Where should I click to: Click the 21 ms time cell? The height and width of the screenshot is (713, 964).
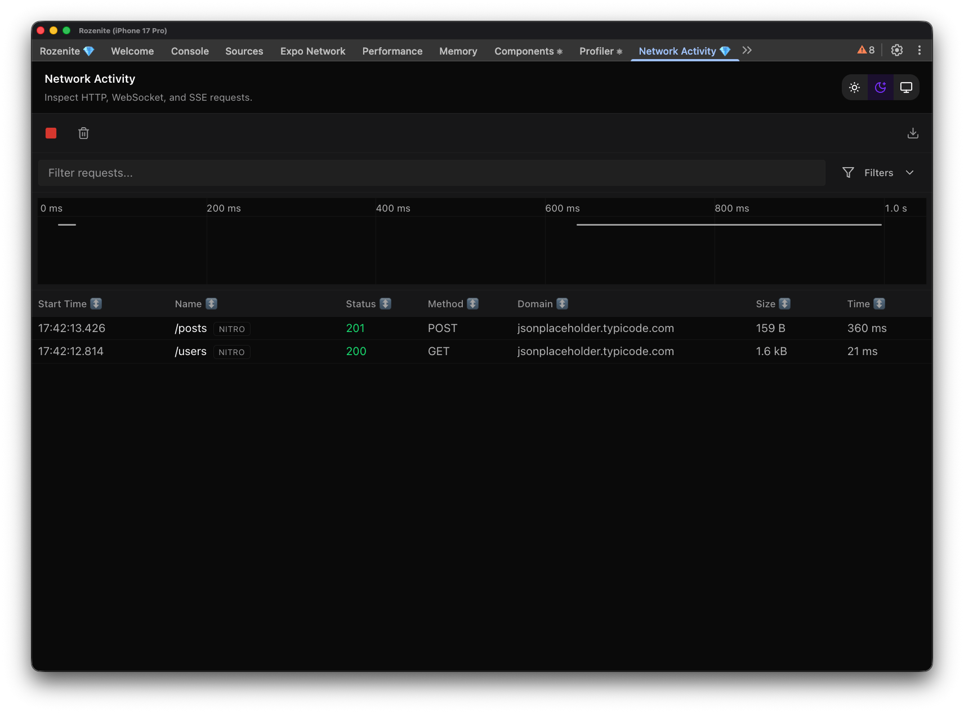pyautogui.click(x=862, y=351)
